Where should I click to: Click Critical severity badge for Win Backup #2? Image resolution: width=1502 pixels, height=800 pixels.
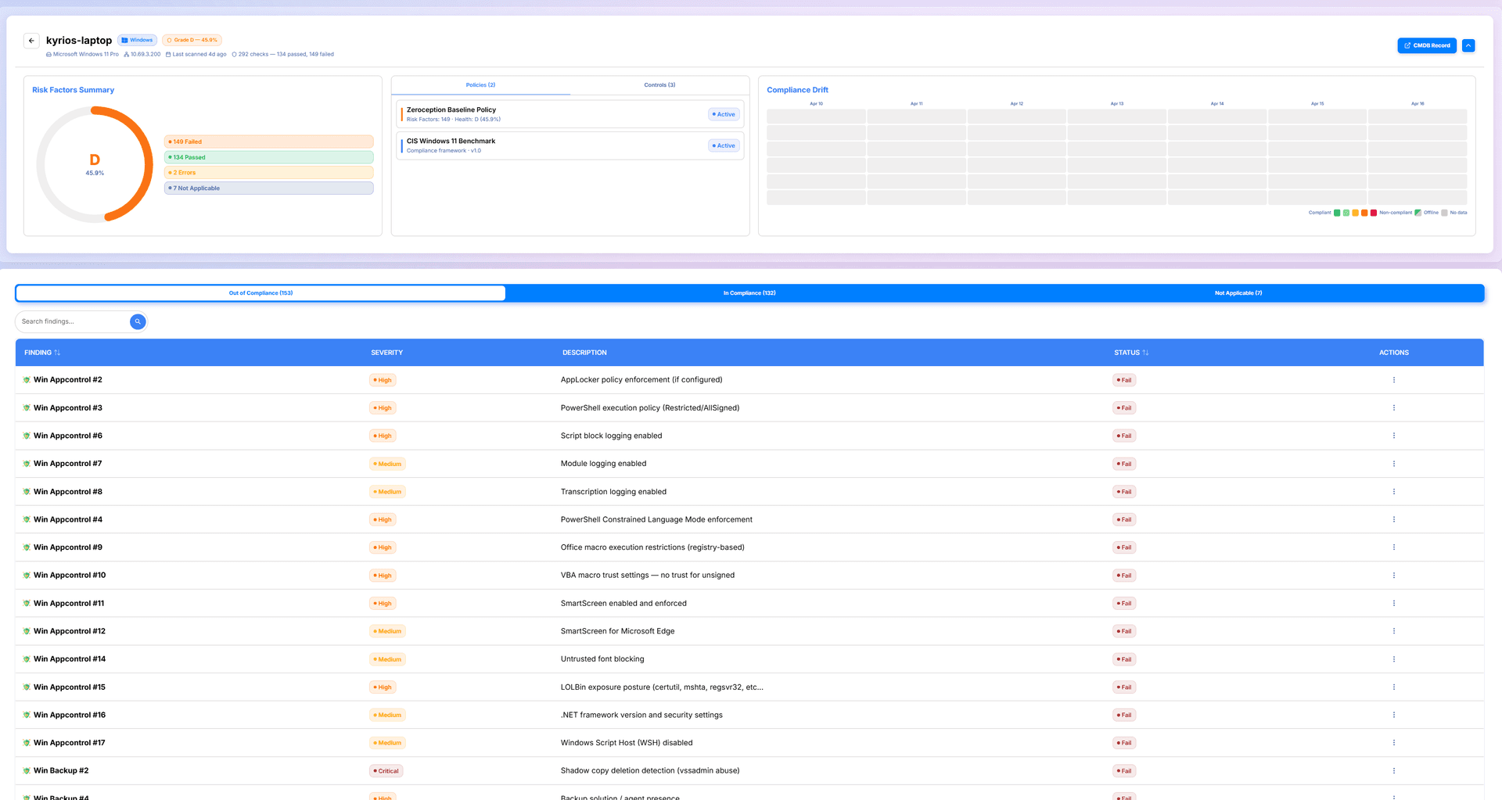(x=386, y=771)
